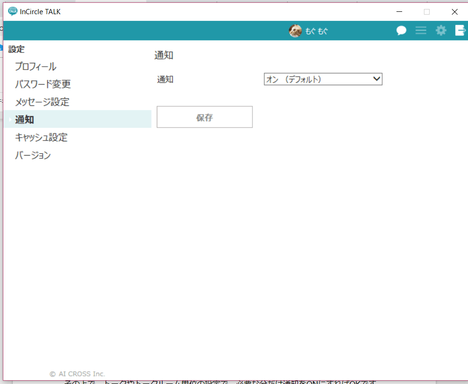Screen dimensions: 468x384
Task: Go to メッセージ設定 in settings list
Action: (x=42, y=102)
